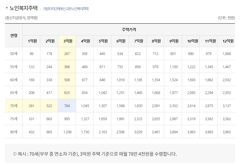Image resolution: width=242 pixels, height=165 pixels.
Task: Select the highlighted 3억원 column header
Action: (67, 41)
